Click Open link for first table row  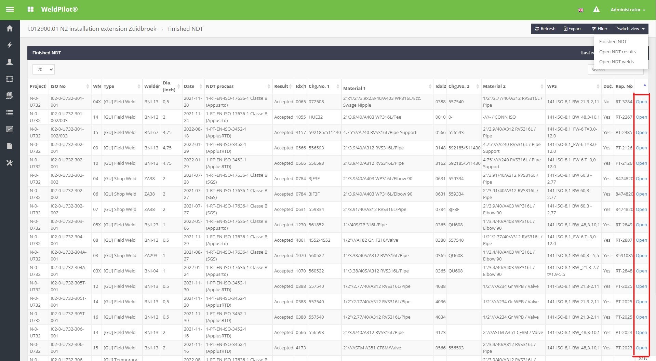pos(641,102)
